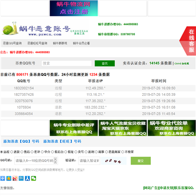Click reporter IP 112.49.250.*

point(95,88)
